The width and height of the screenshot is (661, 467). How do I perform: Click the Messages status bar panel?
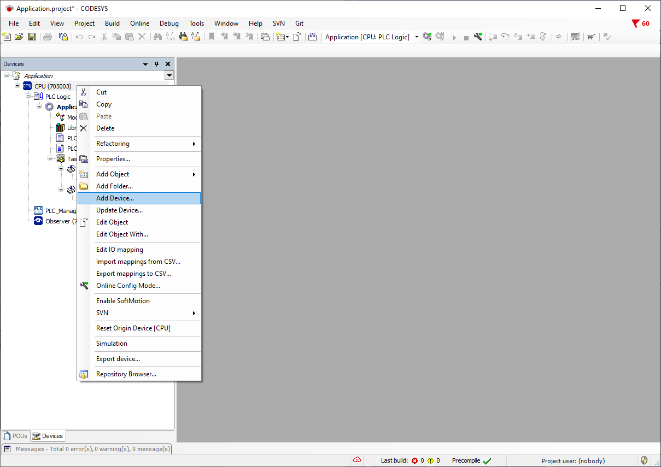(87, 449)
